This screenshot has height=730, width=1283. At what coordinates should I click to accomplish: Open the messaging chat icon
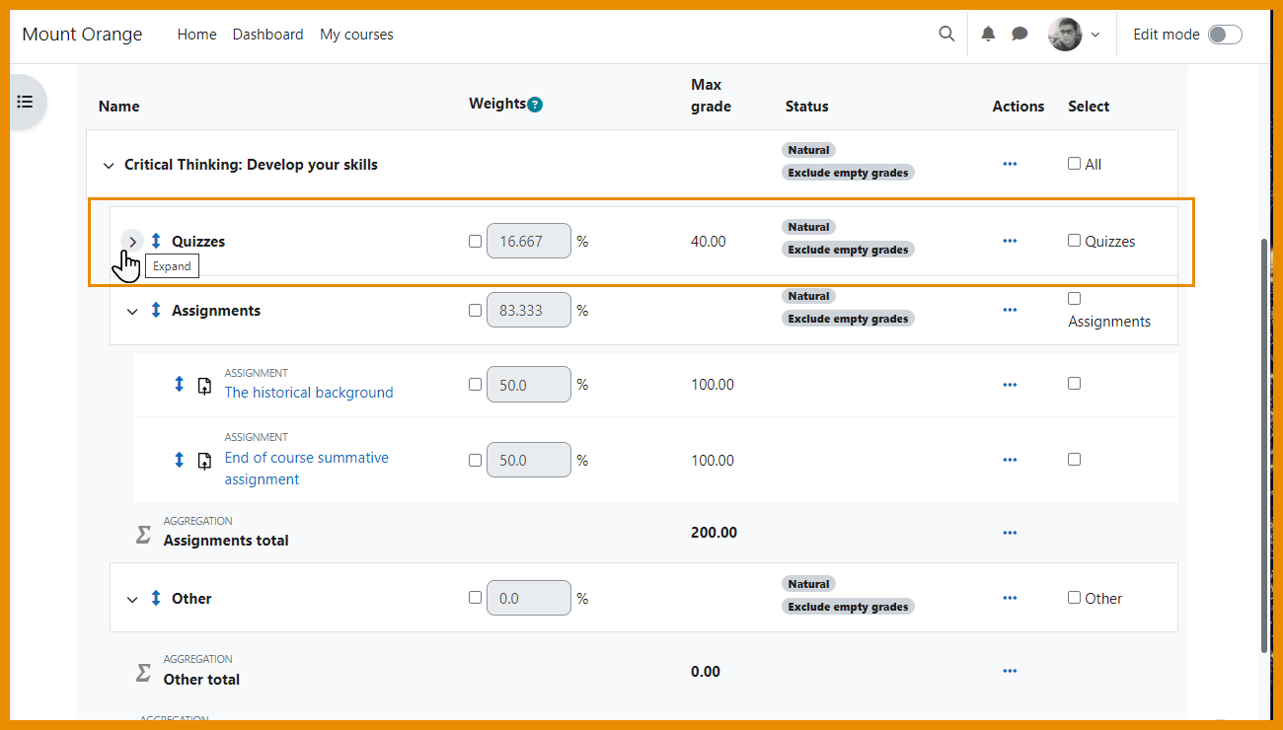(1019, 34)
